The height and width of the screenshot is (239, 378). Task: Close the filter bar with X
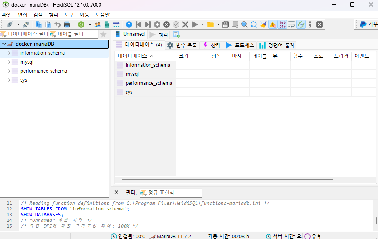[x=116, y=192]
